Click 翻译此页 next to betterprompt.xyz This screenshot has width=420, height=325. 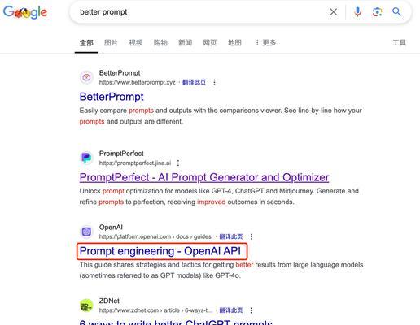coord(194,82)
